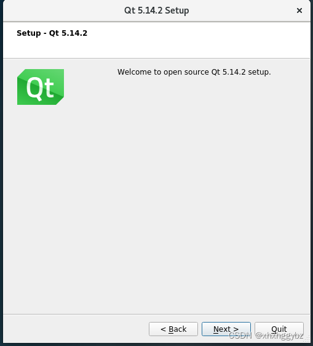Screen dimensions: 313x346
Task: Go back with the < Back button
Action: point(173,329)
